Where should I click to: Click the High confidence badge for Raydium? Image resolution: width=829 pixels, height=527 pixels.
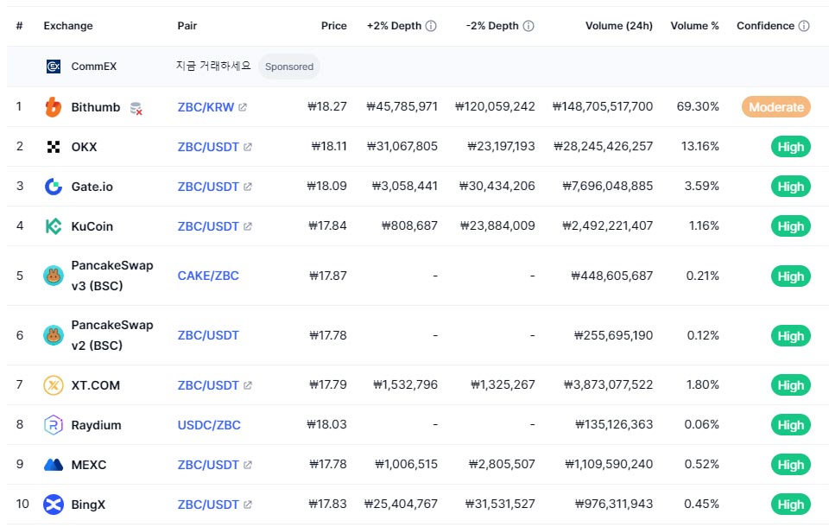tap(791, 425)
